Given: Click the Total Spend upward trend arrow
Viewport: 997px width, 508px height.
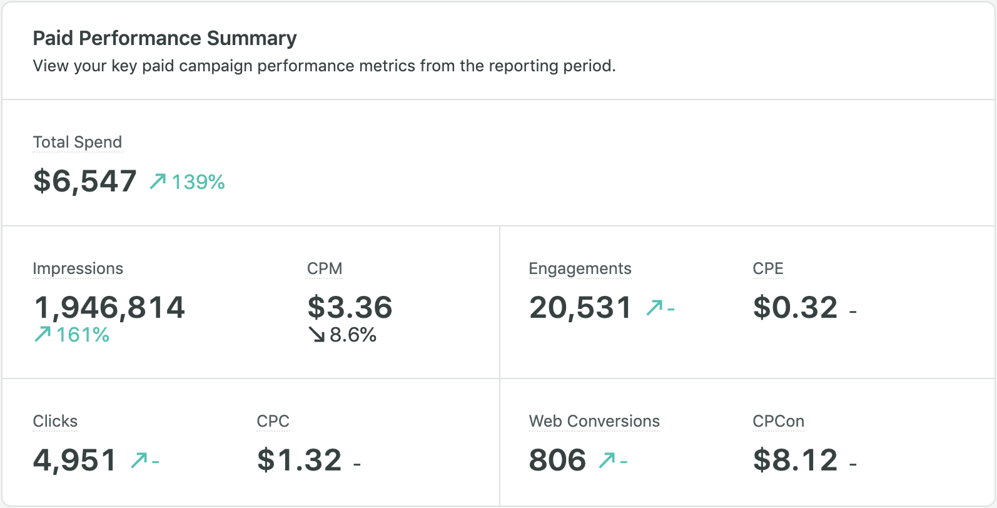Looking at the screenshot, I should tap(158, 181).
